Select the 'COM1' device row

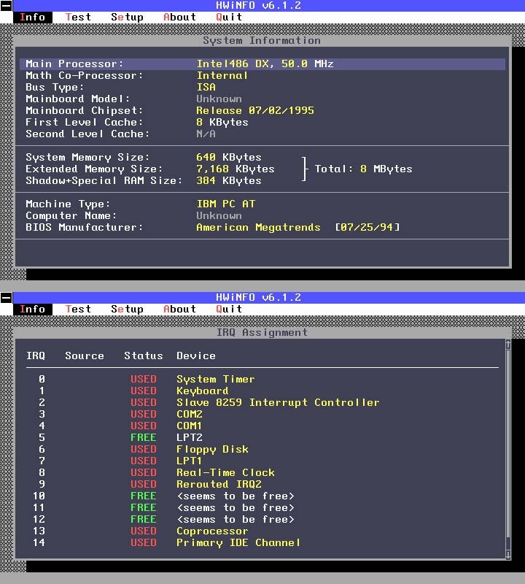click(262, 426)
